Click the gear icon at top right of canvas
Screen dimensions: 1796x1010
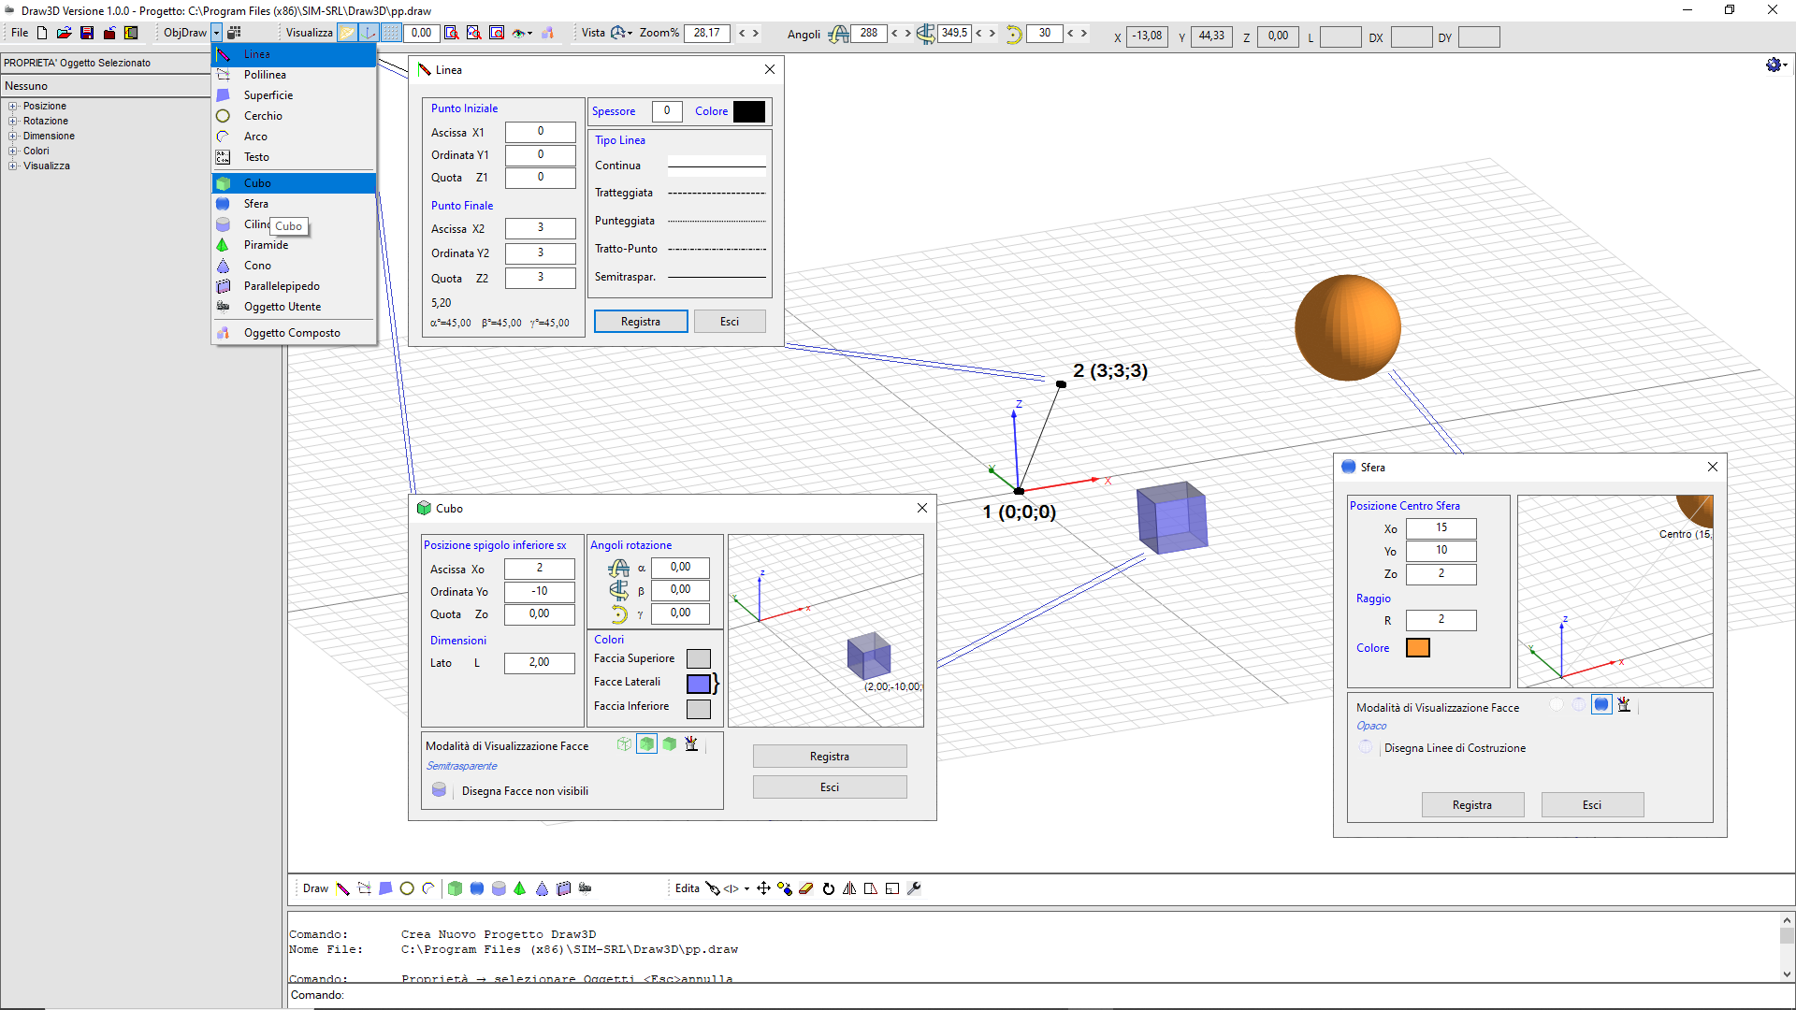point(1774,65)
